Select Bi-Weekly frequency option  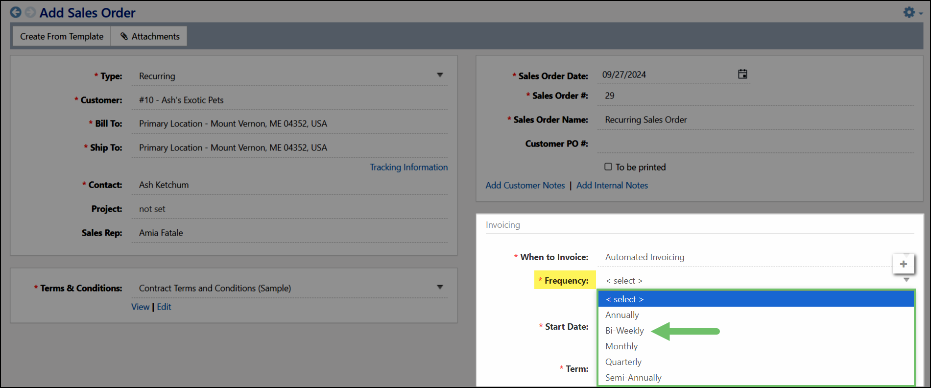click(x=756, y=331)
